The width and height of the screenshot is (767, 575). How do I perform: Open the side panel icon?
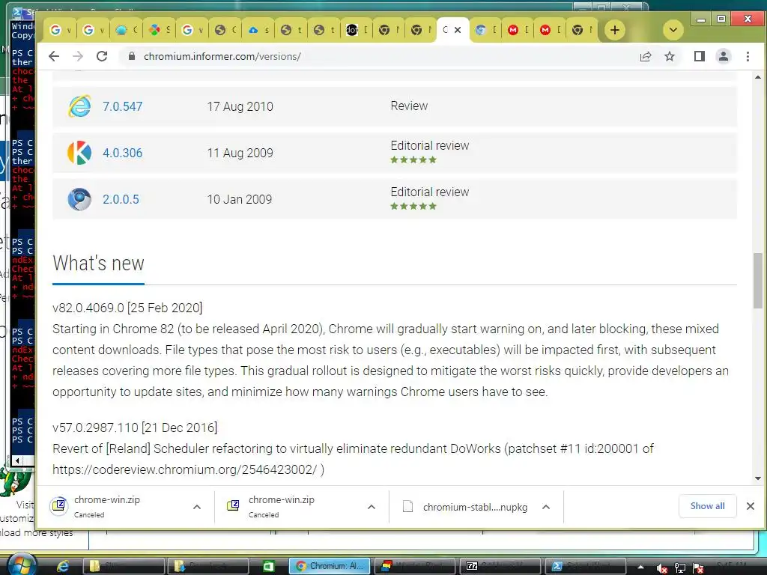(700, 56)
